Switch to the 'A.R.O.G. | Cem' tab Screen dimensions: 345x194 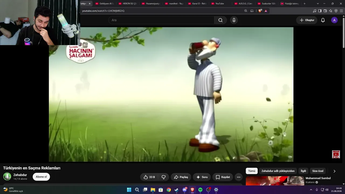tap(243, 4)
